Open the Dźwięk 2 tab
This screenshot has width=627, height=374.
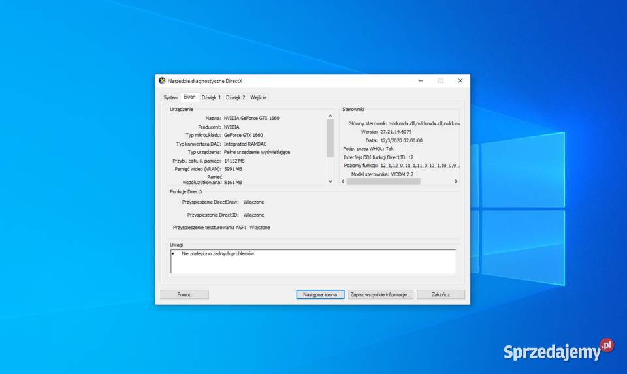tap(236, 97)
